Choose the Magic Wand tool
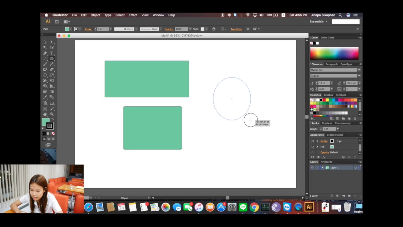The image size is (403, 227). point(45,47)
